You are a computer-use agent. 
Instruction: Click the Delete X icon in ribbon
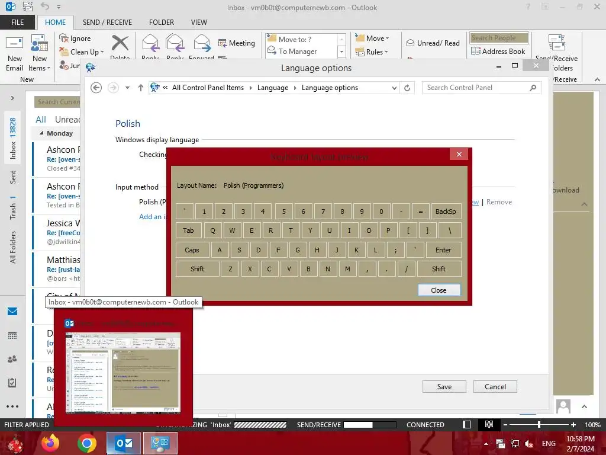[120, 43]
